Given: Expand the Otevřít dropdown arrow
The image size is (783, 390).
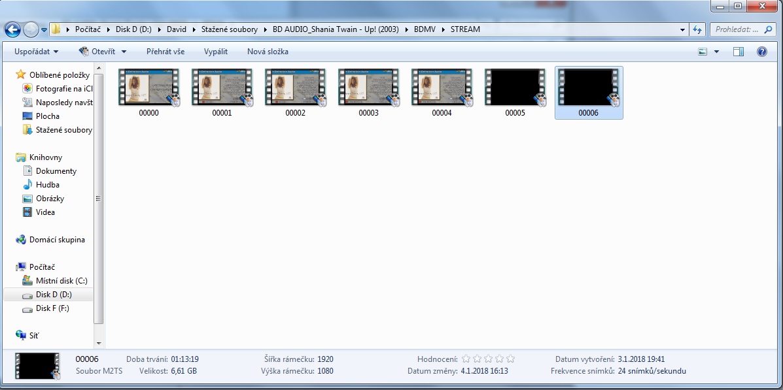Looking at the screenshot, I should pos(124,52).
